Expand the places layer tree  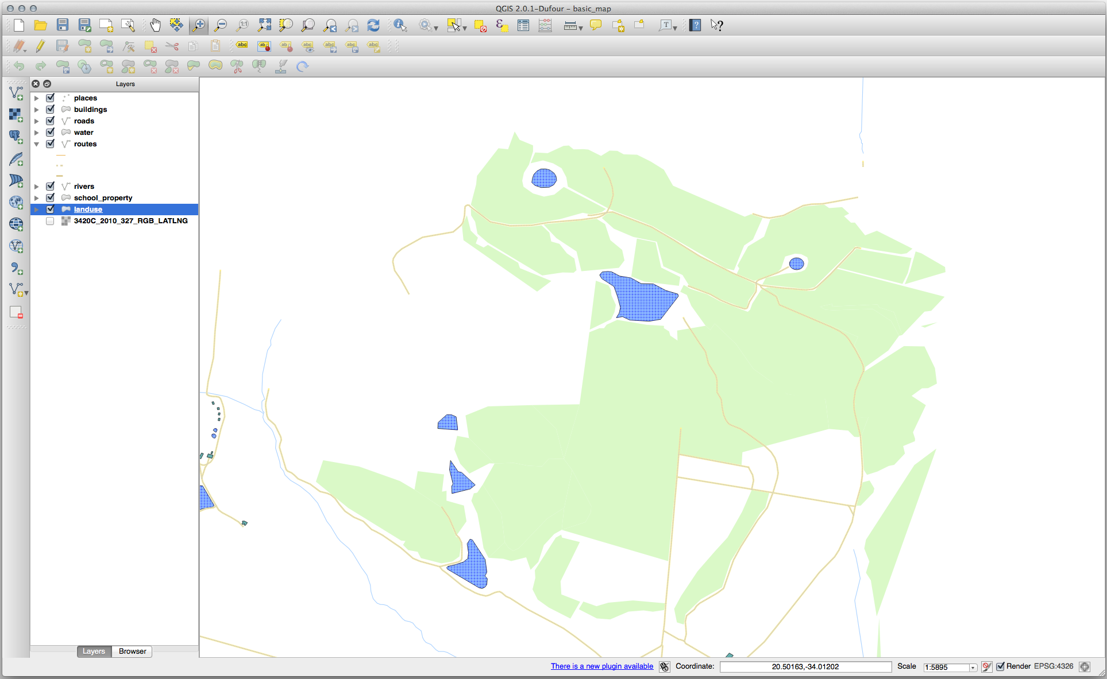pos(37,98)
